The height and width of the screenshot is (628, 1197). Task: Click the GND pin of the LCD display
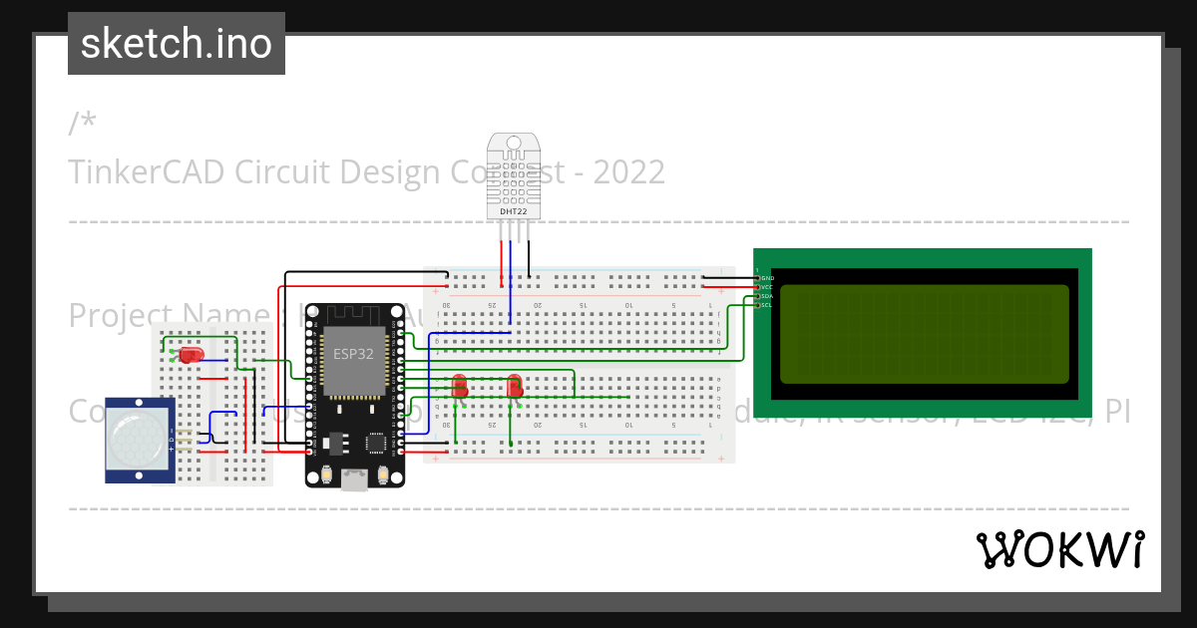click(x=758, y=278)
